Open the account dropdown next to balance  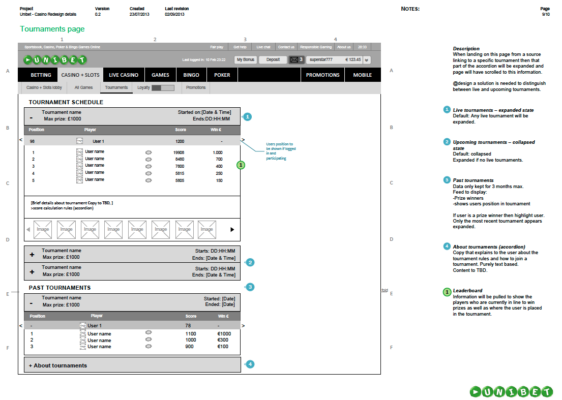tap(367, 59)
